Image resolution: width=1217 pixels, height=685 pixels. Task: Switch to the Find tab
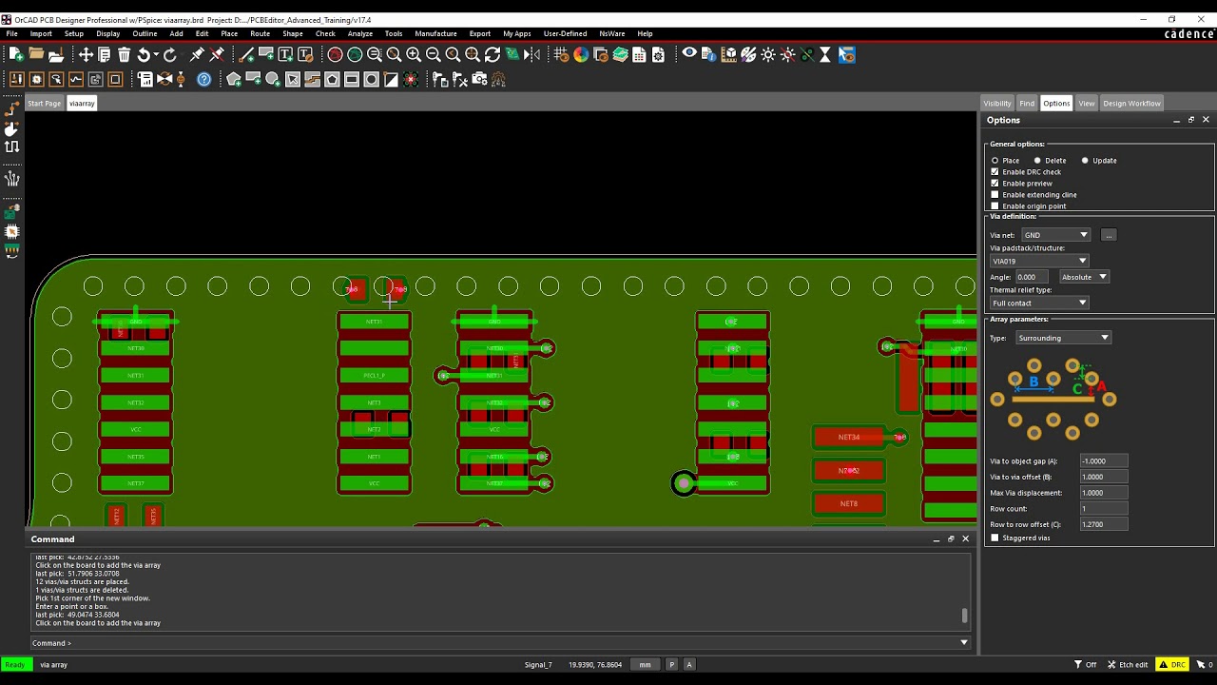pyautogui.click(x=1027, y=103)
